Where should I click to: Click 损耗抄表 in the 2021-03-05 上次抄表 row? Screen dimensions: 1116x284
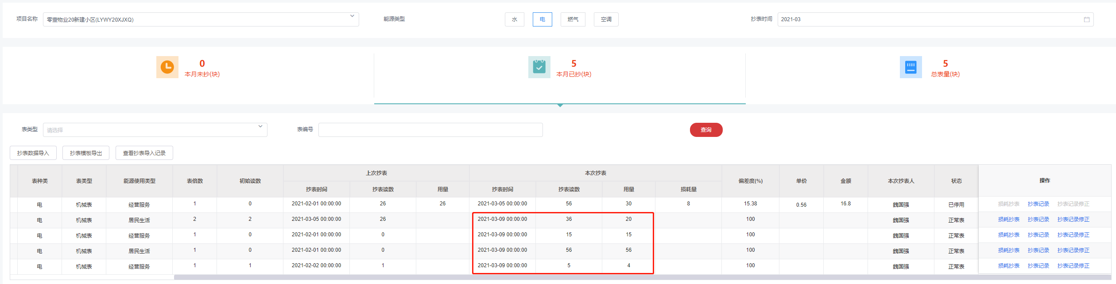(x=1009, y=220)
